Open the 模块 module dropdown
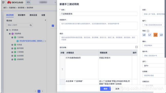 tap(153, 45)
